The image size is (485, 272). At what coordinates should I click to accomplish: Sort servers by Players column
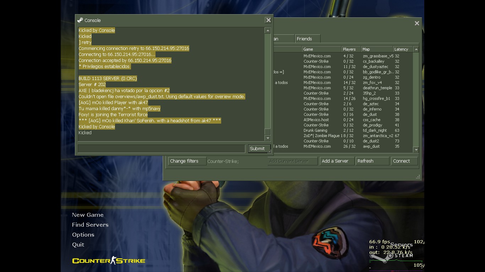(x=351, y=49)
